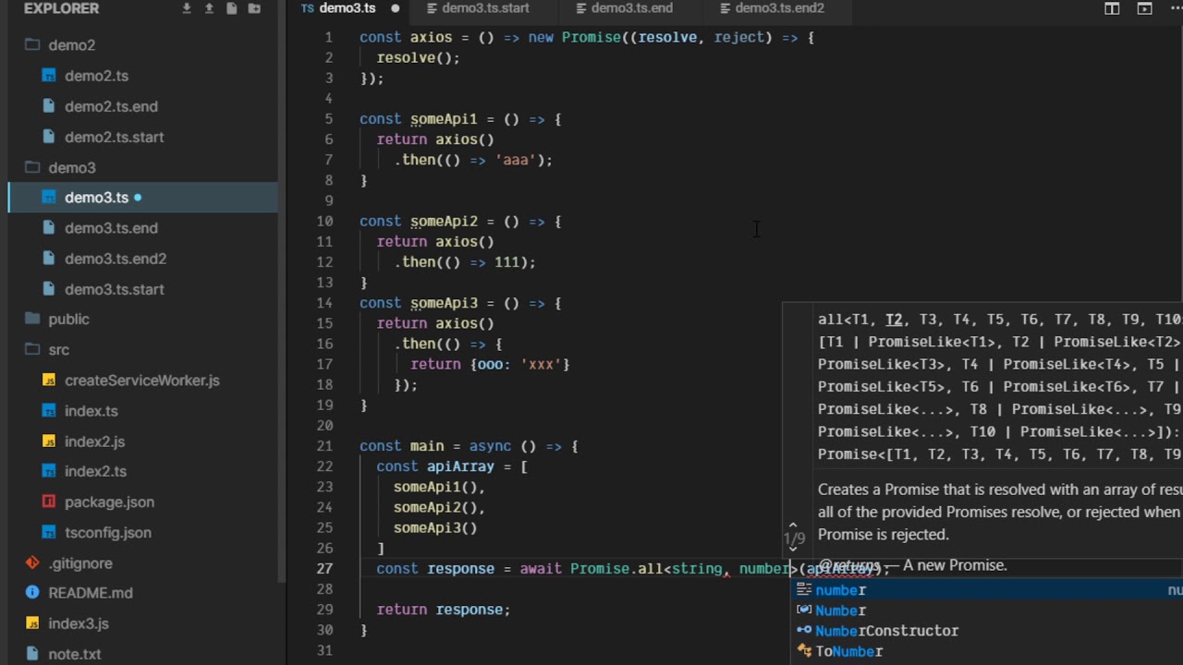
Task: Click the variable icon of the 'Number' suggestion
Action: (x=804, y=611)
